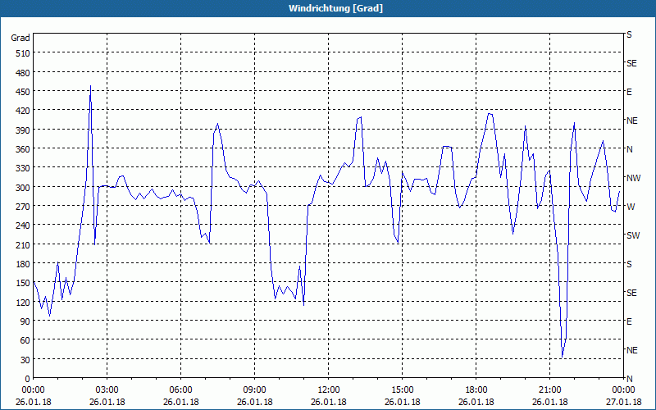Click the 210 degree axis label
Viewport: 656px width, 410px height.
tap(23, 244)
